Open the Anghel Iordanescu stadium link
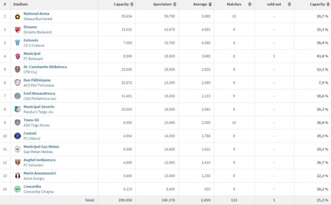This screenshot has height=205, width=331. coord(40,160)
